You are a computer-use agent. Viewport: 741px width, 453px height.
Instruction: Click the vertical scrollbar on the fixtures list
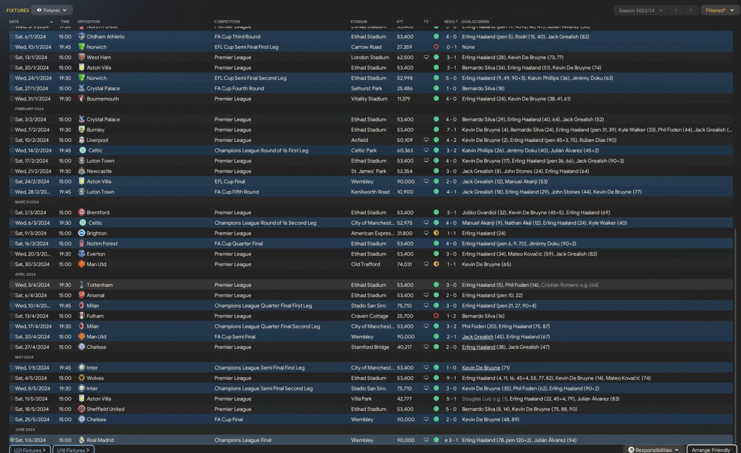736,333
